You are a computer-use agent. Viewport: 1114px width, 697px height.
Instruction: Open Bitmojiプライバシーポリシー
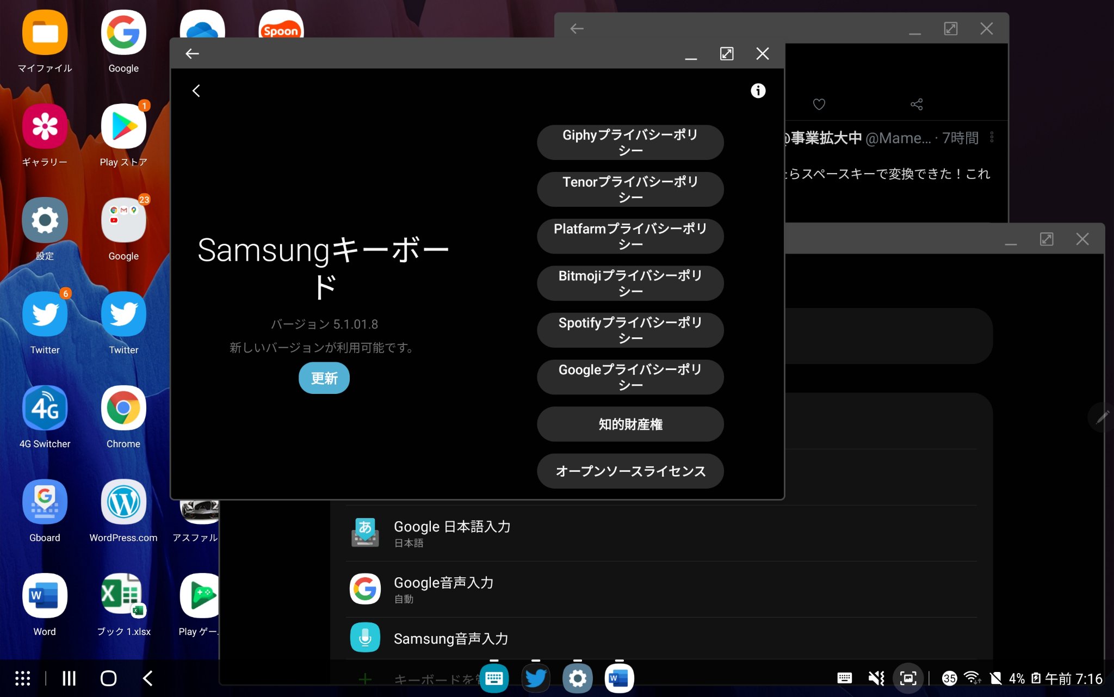[630, 283]
